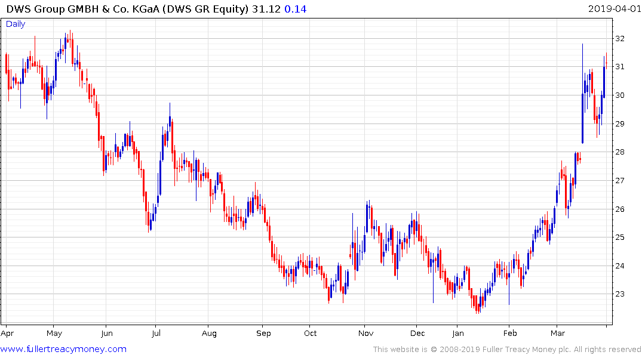642x358 pixels.
Task: Click the 26 price axis label
Action: pyautogui.click(x=620, y=209)
